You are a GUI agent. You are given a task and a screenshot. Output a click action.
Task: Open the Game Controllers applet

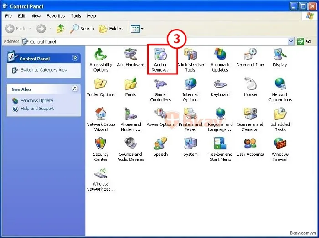(x=160, y=85)
